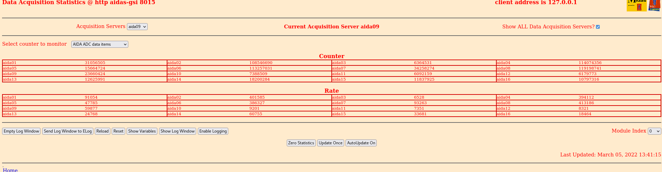Viewport: 662px width, 172px height.
Task: Select Rate value 18464 for aida16
Action: [585, 114]
